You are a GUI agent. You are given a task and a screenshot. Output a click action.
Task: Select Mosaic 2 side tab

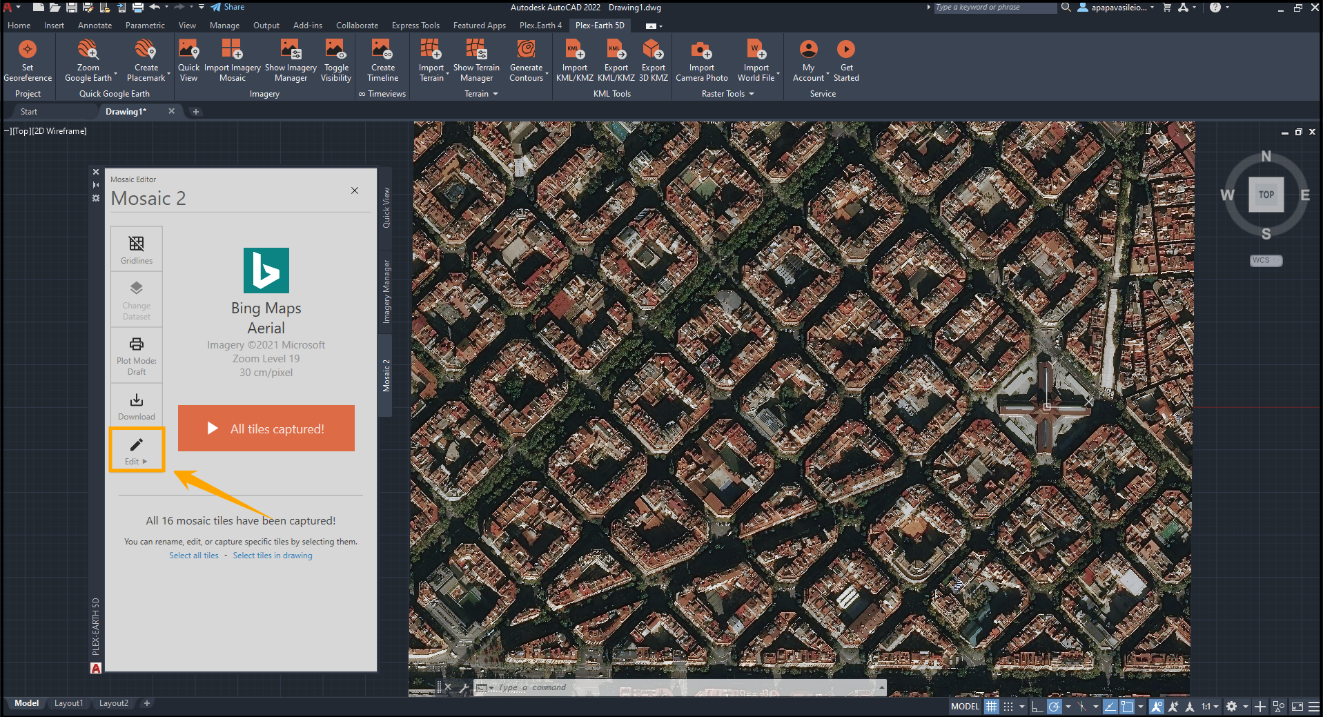click(x=386, y=375)
